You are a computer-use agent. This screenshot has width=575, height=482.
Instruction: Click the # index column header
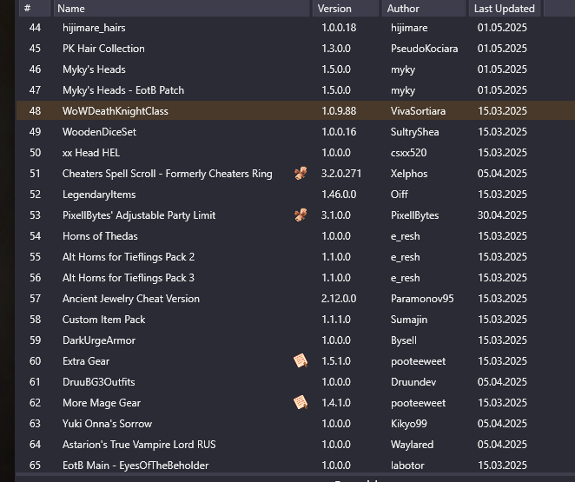pos(35,9)
